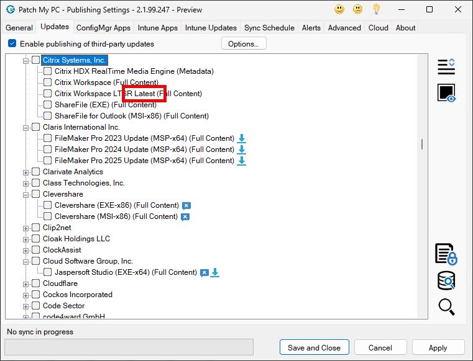The width and height of the screenshot is (473, 361).
Task: Check the Citrix Systems, Inc. vendor checkbox
Action: 36,60
